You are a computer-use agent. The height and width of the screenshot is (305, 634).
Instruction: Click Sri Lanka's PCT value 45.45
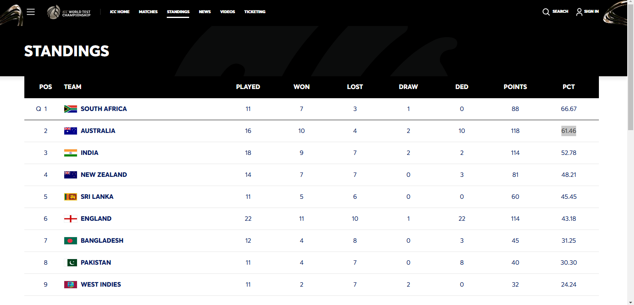(569, 197)
